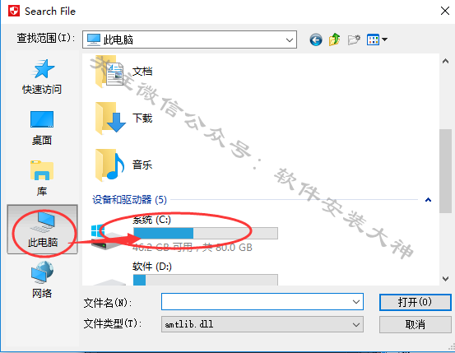455x353 pixels.
Task: Select 此电脑 in the sidebar
Action: point(42,230)
